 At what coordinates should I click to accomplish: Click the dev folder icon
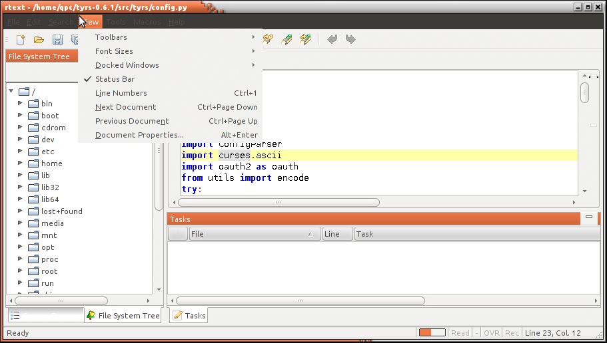(33, 140)
